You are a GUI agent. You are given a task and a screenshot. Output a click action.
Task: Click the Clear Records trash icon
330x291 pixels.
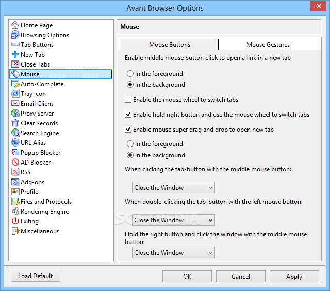(x=15, y=123)
